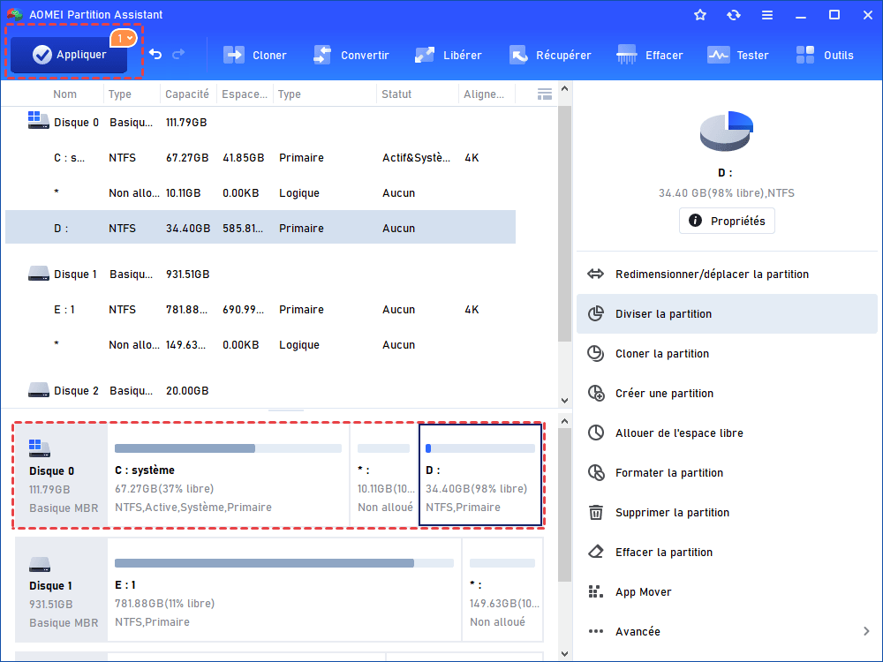The height and width of the screenshot is (662, 883).
Task: Expand the Avancée submenu arrow
Action: (865, 631)
